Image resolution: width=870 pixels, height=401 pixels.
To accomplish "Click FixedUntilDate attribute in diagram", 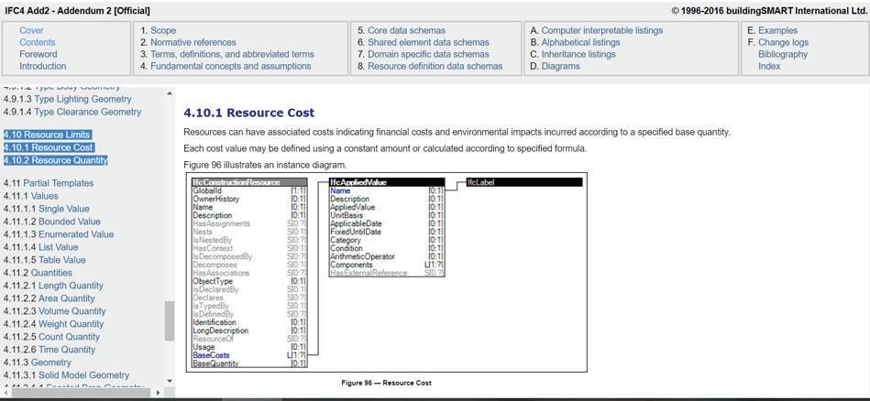I will point(356,232).
